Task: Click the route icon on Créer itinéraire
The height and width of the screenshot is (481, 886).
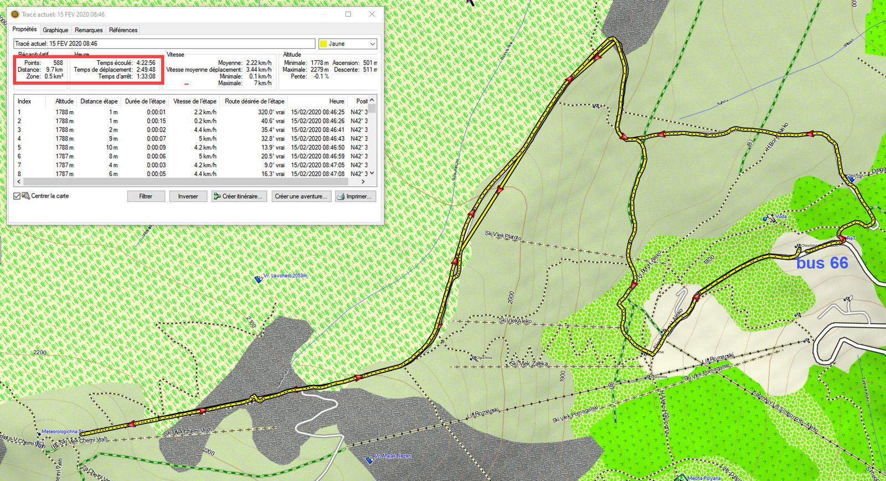Action: (218, 196)
